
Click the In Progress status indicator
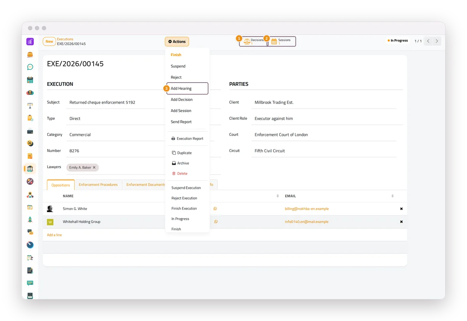pyautogui.click(x=397, y=41)
